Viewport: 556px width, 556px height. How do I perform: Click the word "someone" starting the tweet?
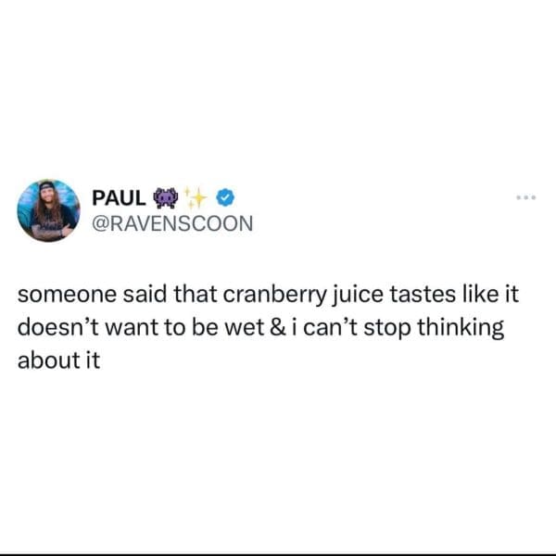(67, 295)
